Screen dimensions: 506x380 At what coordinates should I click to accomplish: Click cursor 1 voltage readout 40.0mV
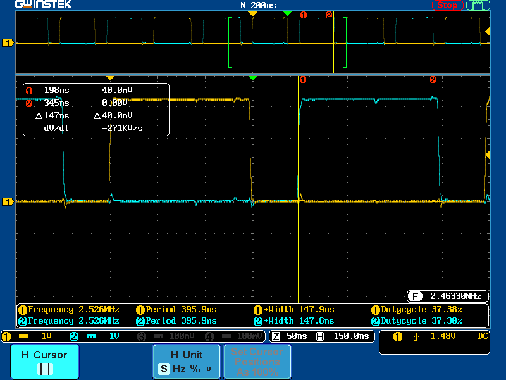117,91
